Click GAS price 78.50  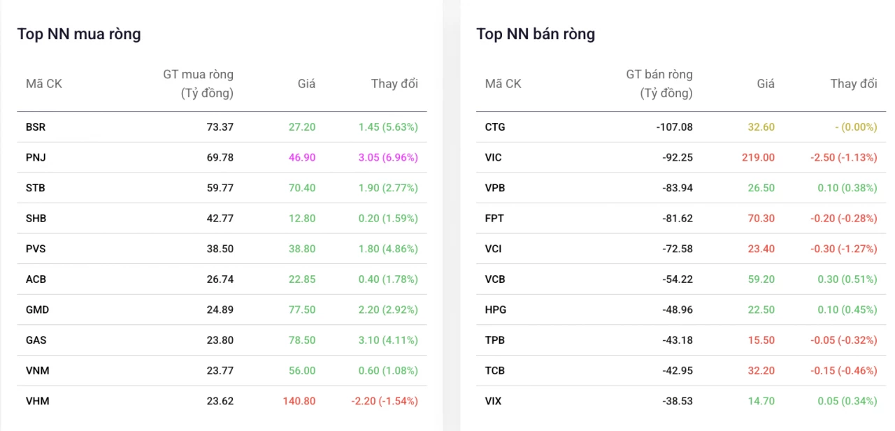(302, 339)
